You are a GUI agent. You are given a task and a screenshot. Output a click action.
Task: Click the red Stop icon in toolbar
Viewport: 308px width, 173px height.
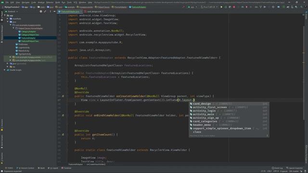click(x=234, y=7)
